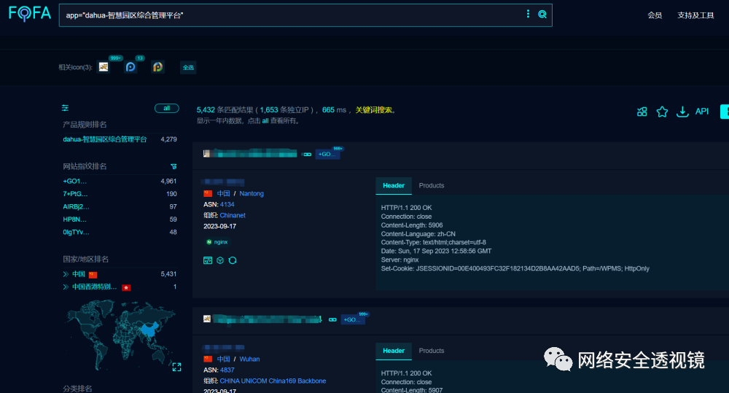Click 中国 country link in Nantong result
Viewport: 729px width, 393px height.
point(223,193)
